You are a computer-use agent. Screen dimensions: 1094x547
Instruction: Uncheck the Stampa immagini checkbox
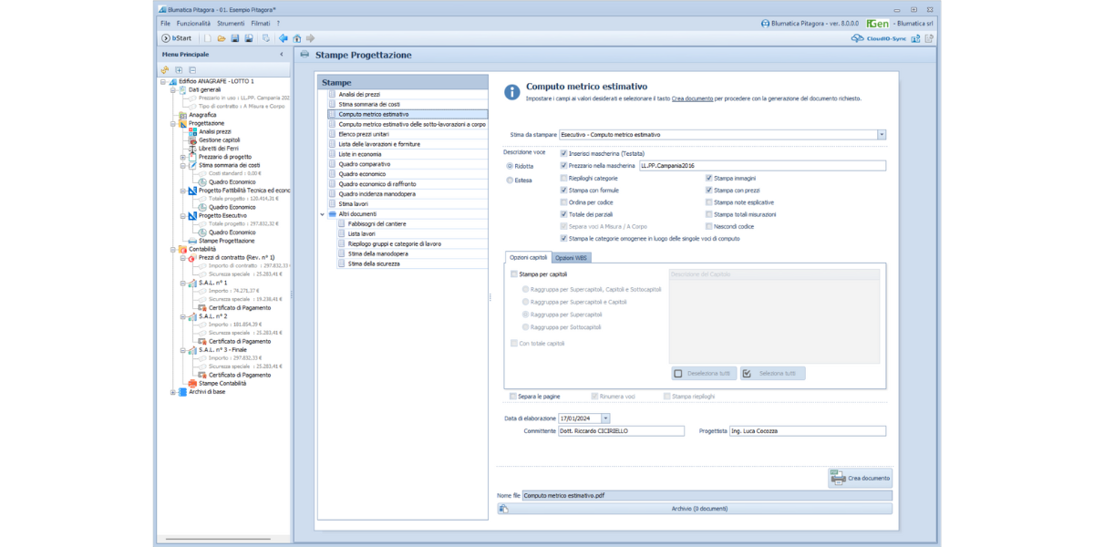pyautogui.click(x=709, y=179)
